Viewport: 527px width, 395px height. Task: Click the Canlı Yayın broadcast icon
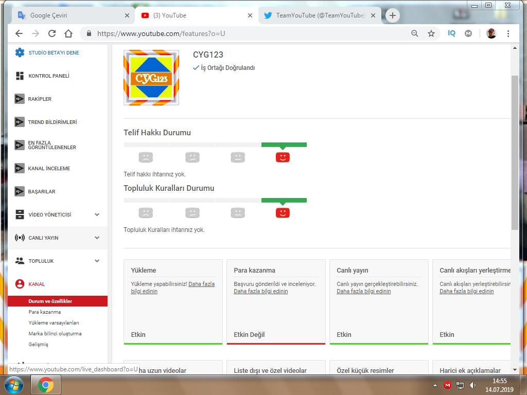pyautogui.click(x=20, y=238)
